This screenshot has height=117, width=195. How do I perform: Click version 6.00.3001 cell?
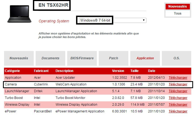point(119,111)
